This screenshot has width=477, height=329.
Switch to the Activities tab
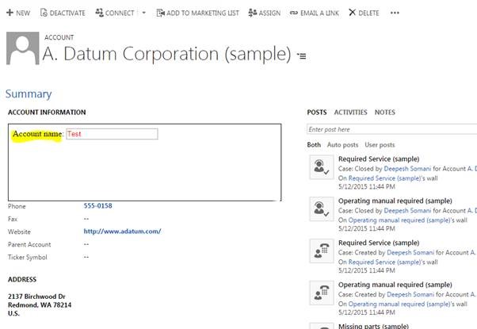pyautogui.click(x=349, y=113)
